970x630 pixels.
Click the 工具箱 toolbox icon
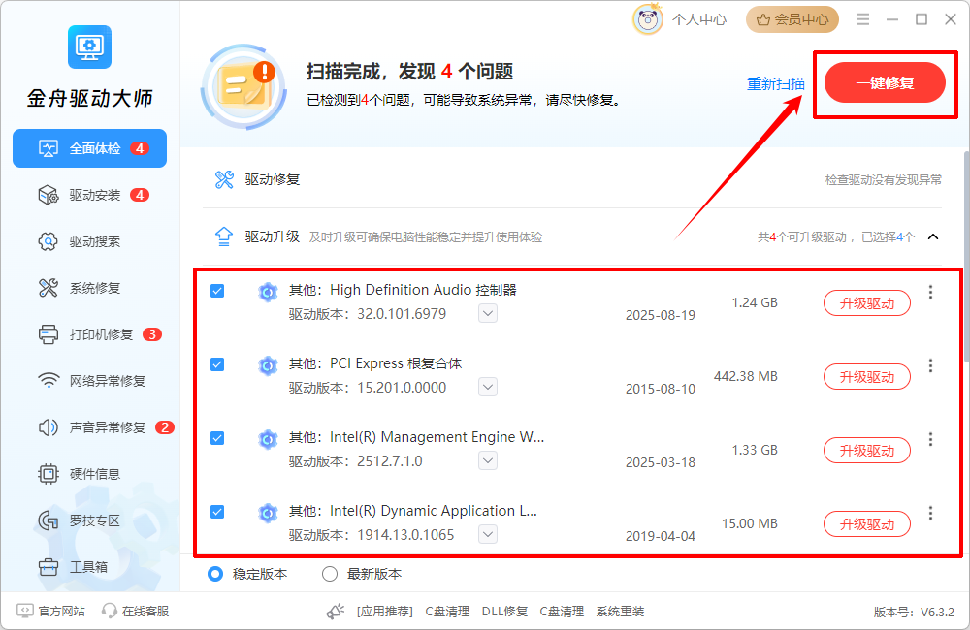tap(48, 567)
